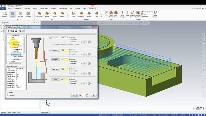The height and width of the screenshot is (116, 206).
Task: Open the SOLIDS ribbon tab
Action: coord(35,9)
